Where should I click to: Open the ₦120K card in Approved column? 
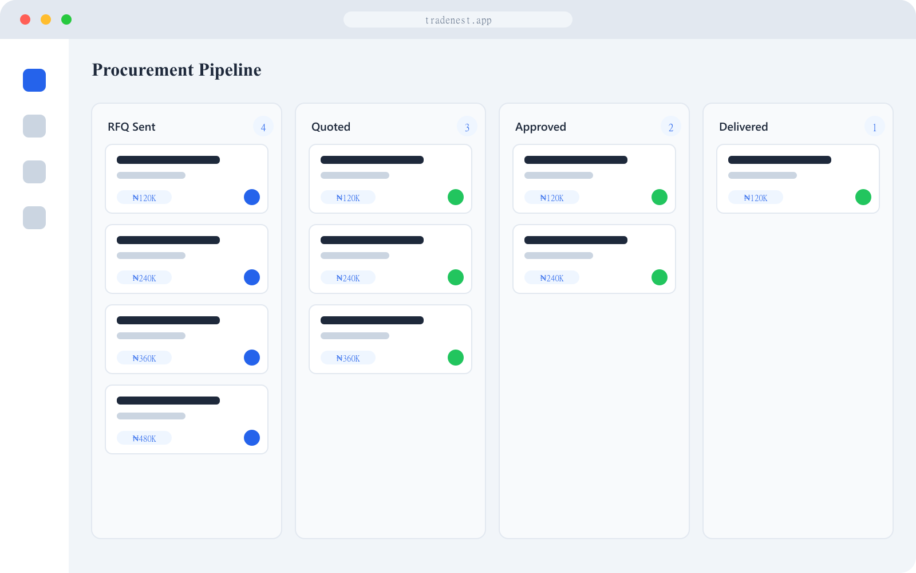pos(594,179)
